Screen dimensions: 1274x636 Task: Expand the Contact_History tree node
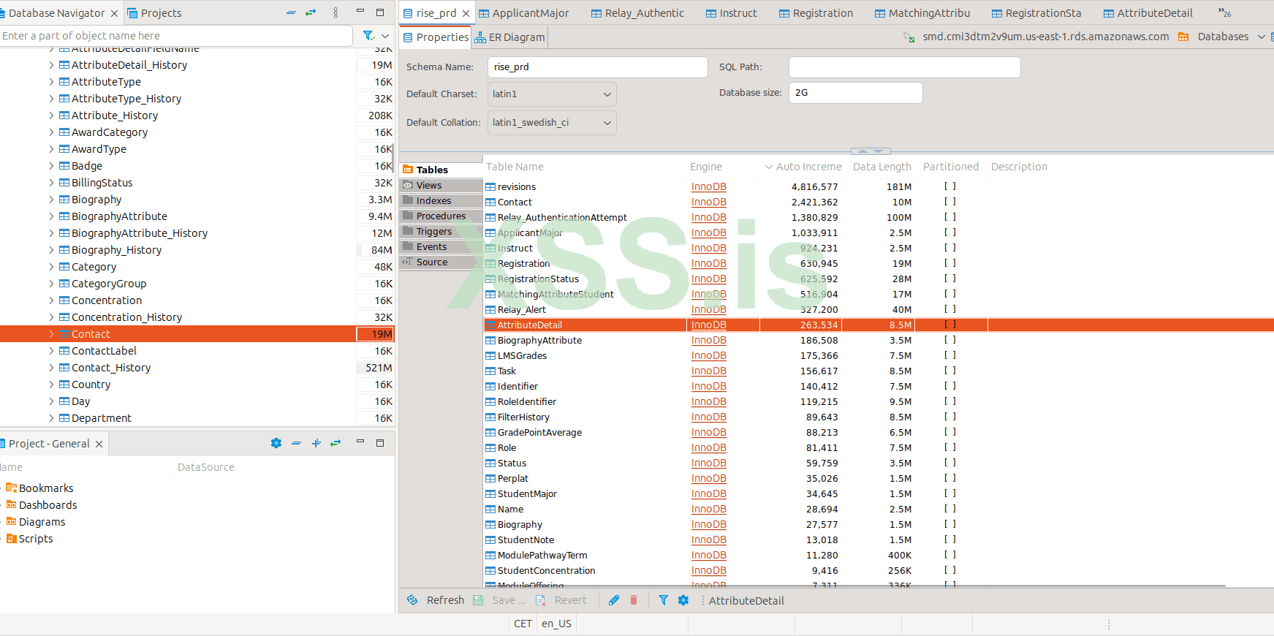[x=51, y=368]
